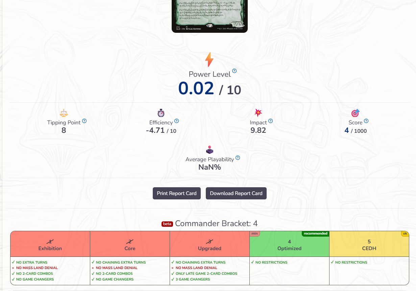Click the ok badge on CEDH
416x291 pixels.
[x=405, y=234]
